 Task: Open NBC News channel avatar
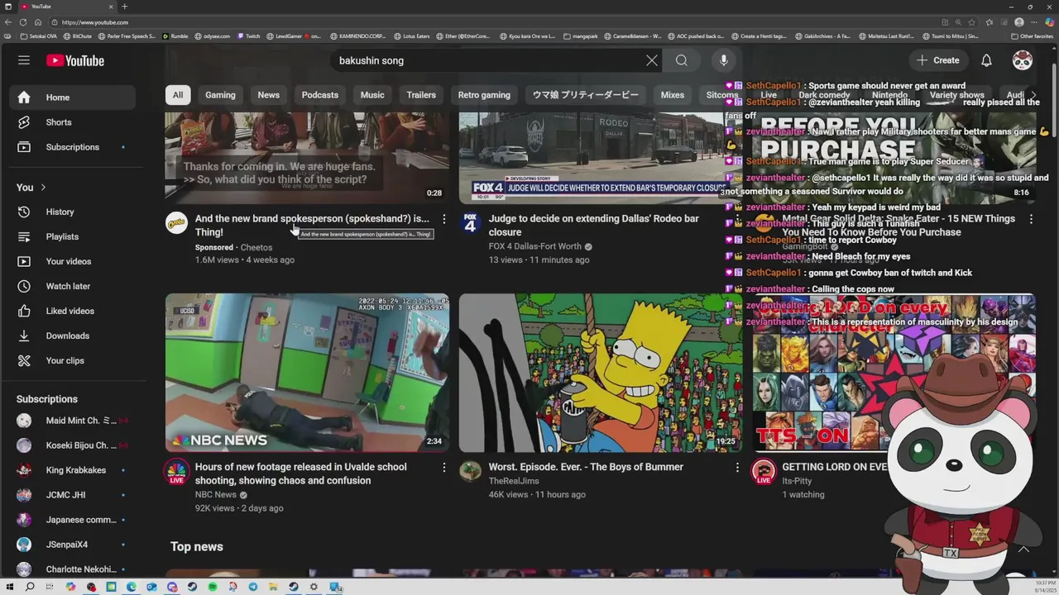176,471
